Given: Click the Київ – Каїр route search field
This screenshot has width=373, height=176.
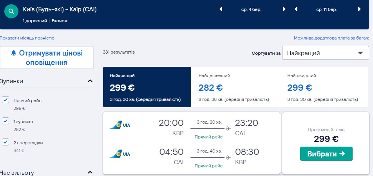Looking at the screenshot, I should pyautogui.click(x=60, y=10).
